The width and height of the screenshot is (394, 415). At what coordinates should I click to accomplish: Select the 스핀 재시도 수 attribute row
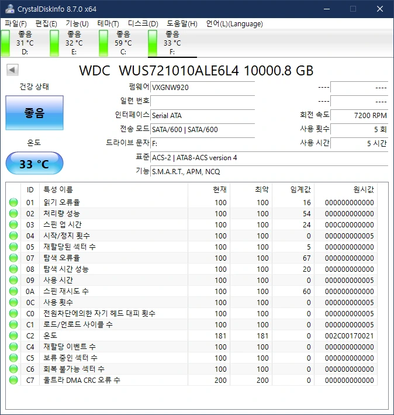click(x=192, y=292)
